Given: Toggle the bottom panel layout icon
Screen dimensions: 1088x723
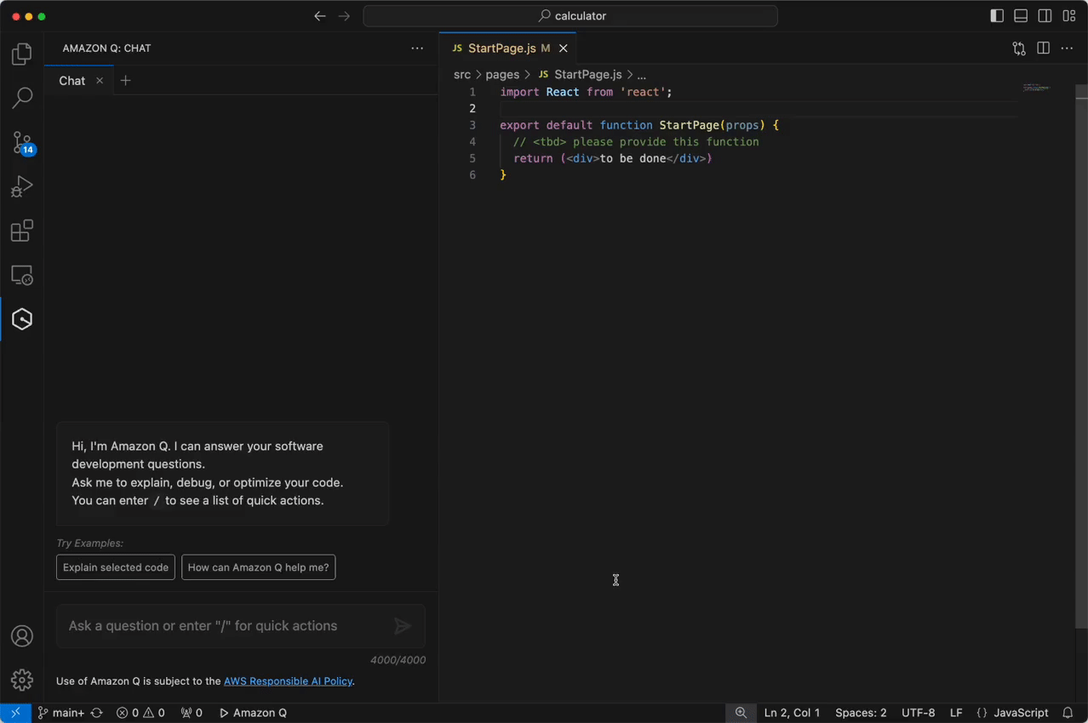Looking at the screenshot, I should 1021,16.
